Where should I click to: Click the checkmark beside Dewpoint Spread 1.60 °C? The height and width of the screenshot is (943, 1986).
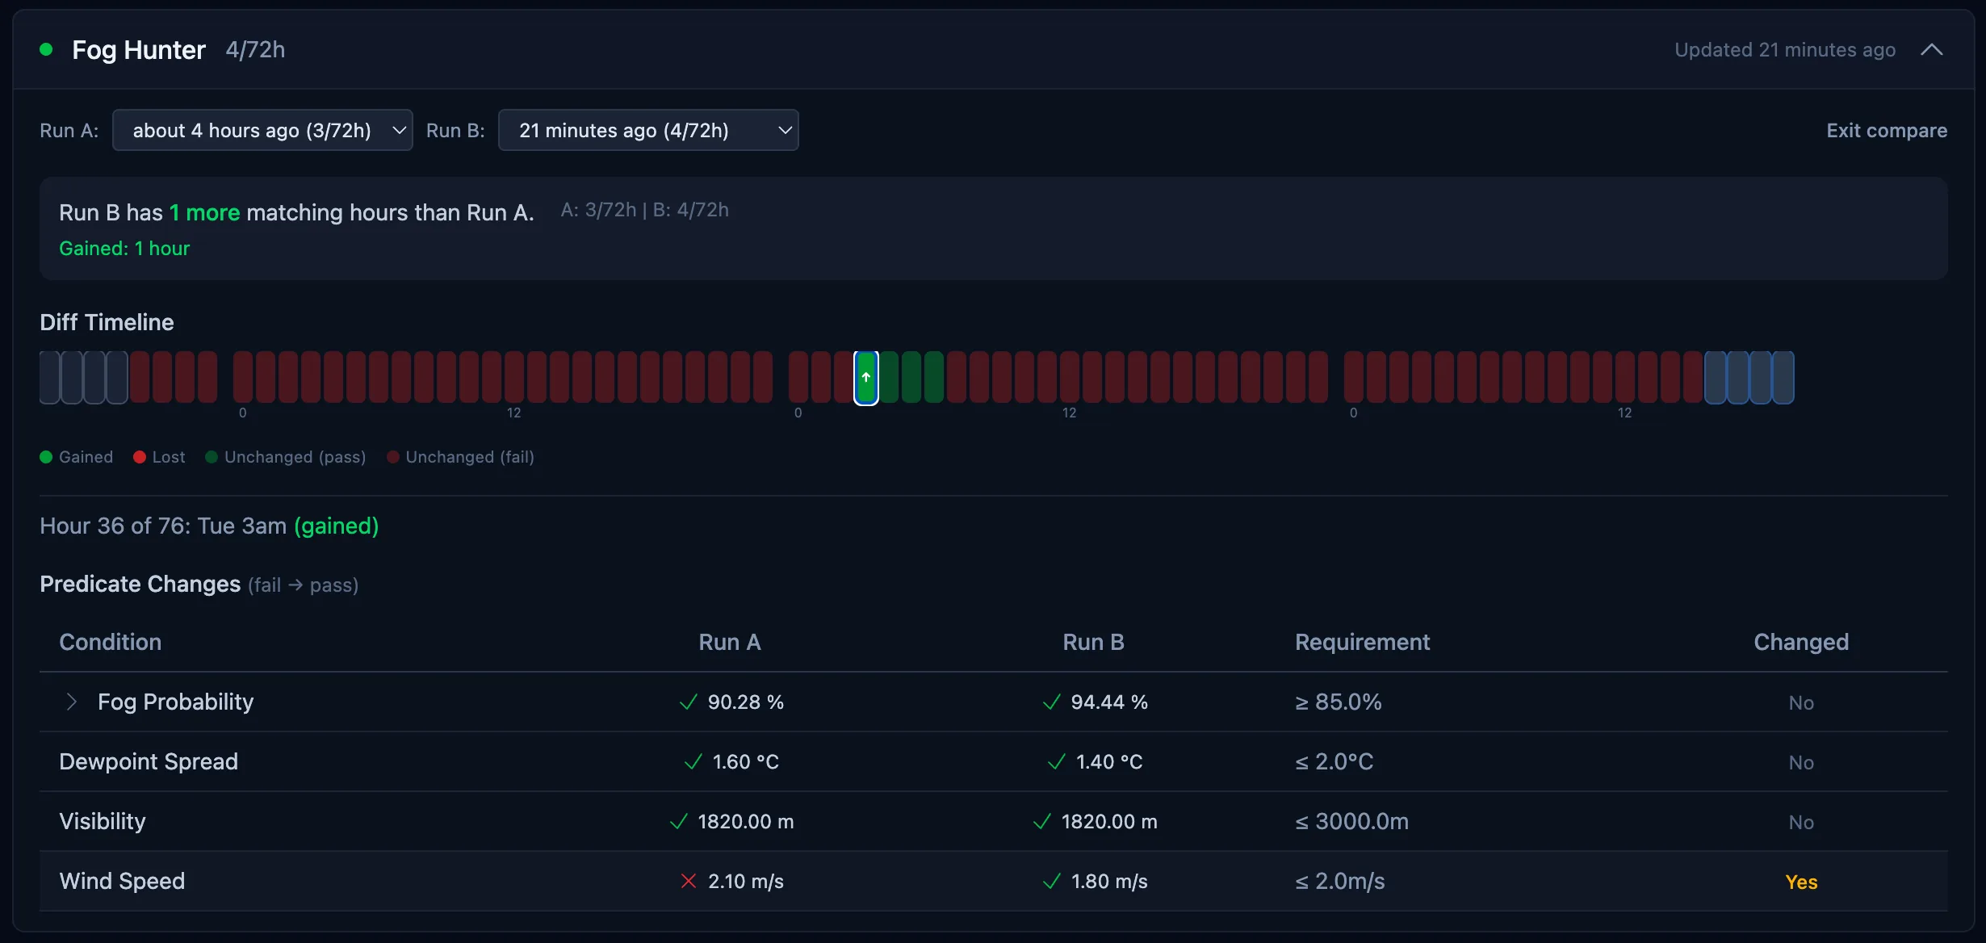click(692, 761)
